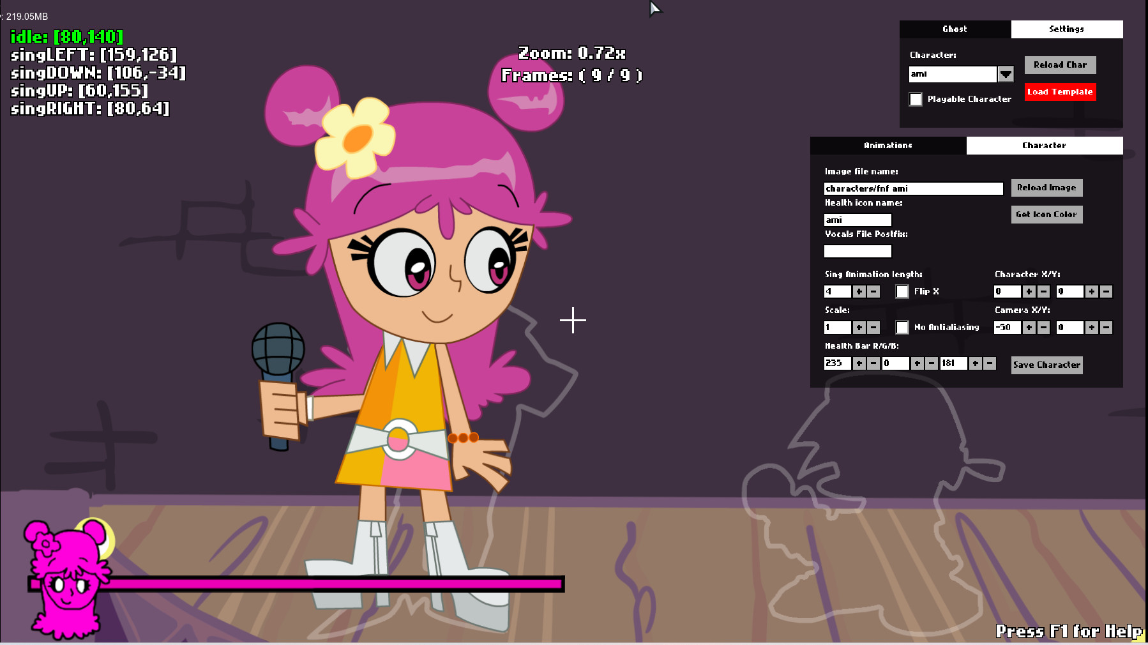The height and width of the screenshot is (645, 1148).
Task: Click Reload Image button
Action: pos(1046,188)
